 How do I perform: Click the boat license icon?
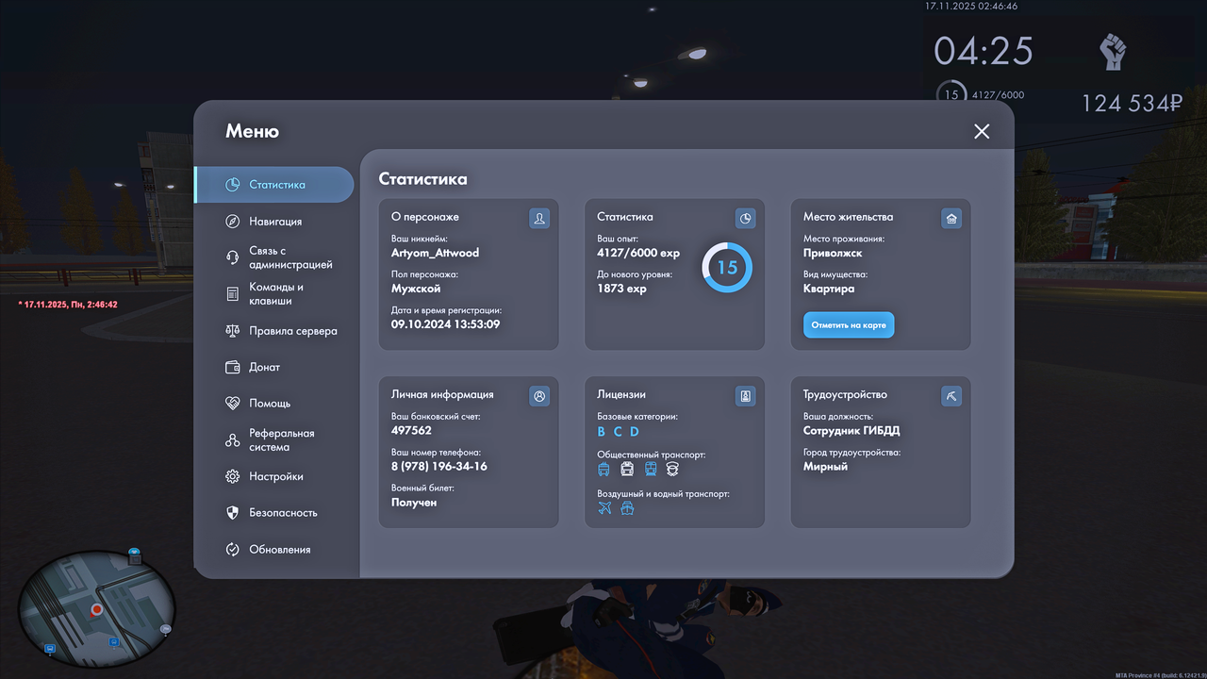(627, 508)
